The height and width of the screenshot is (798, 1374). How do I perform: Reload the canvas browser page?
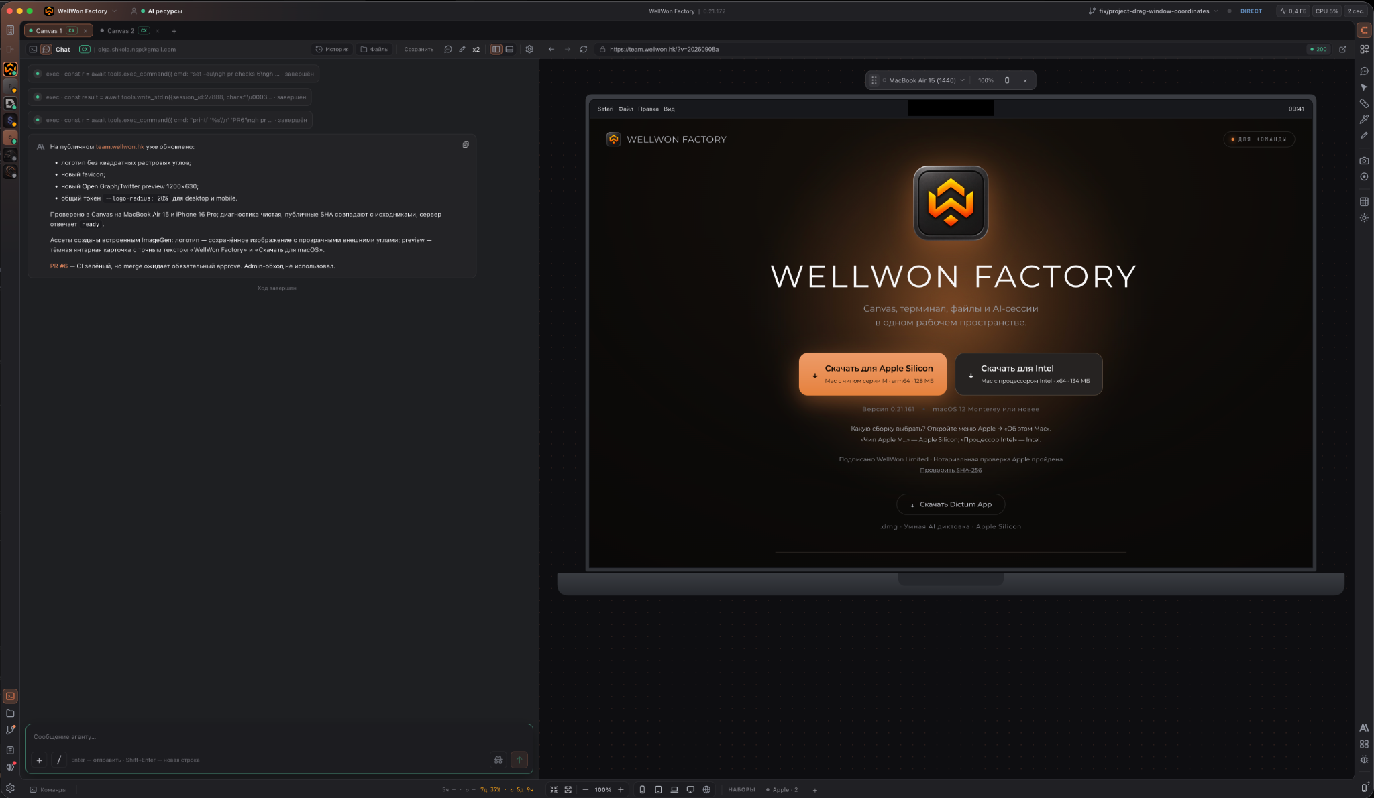[x=584, y=49]
